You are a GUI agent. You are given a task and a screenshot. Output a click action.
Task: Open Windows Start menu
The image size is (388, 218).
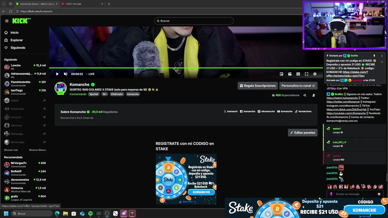[6, 213]
